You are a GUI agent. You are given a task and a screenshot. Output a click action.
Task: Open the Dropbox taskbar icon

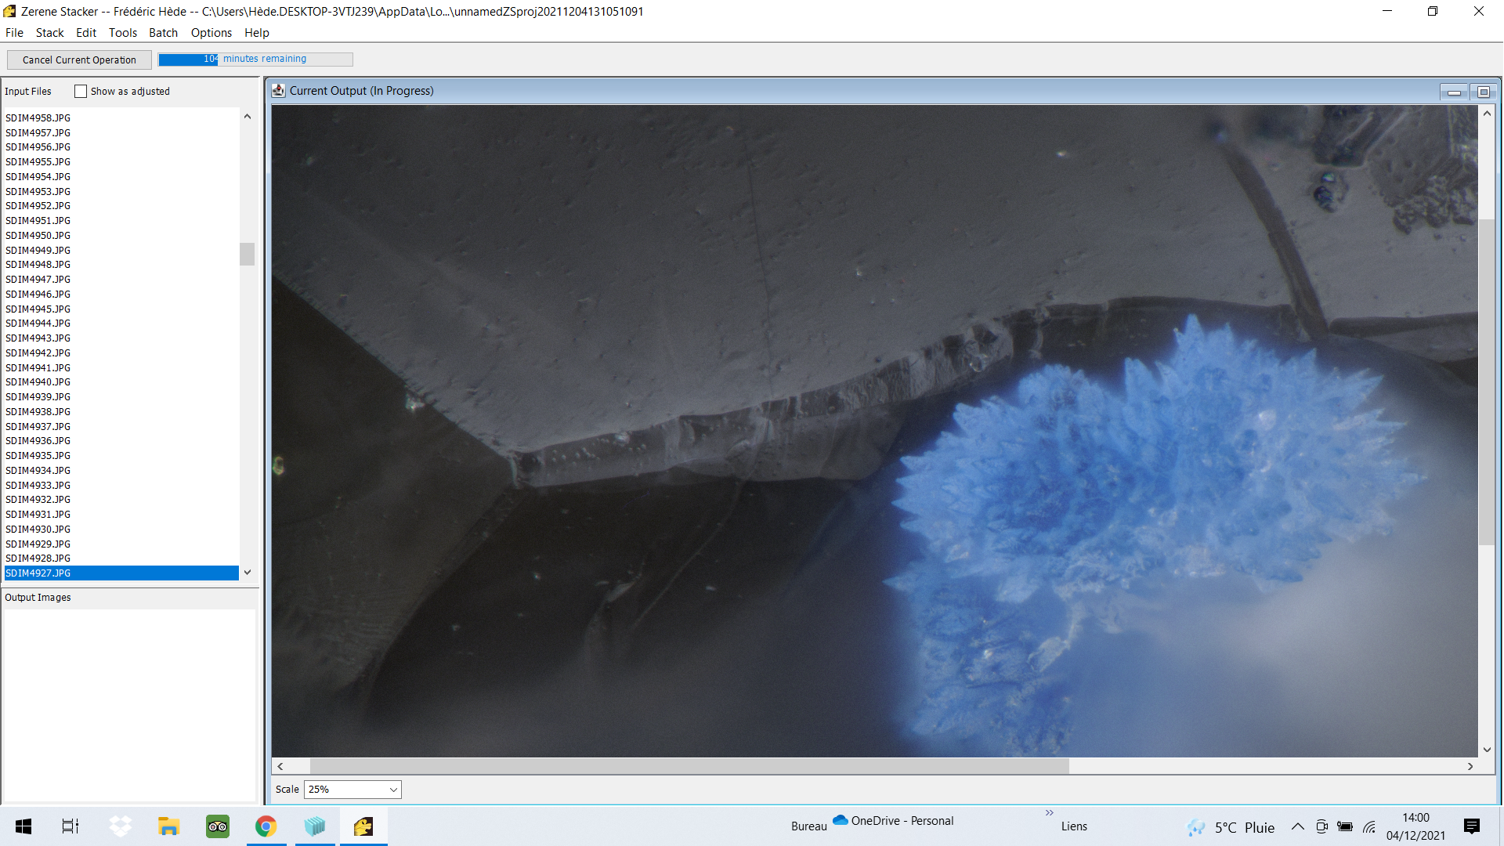[x=120, y=826]
